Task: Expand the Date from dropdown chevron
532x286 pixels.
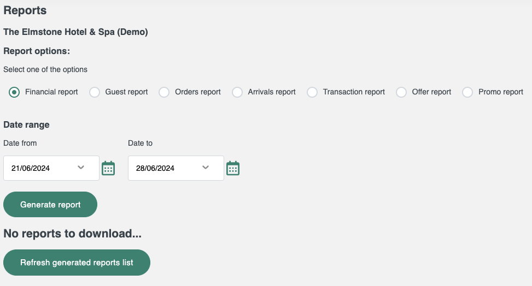Action: [81, 168]
